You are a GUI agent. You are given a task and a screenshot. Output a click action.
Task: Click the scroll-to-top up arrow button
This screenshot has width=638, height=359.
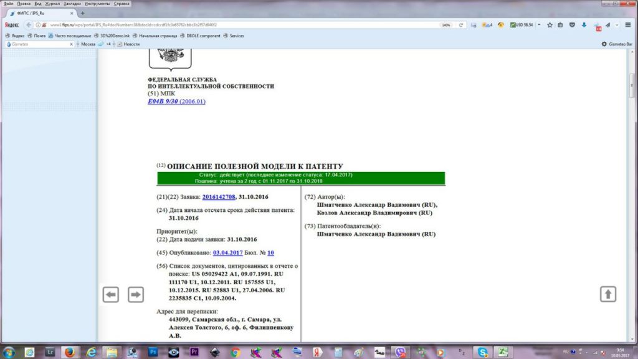tap(608, 294)
